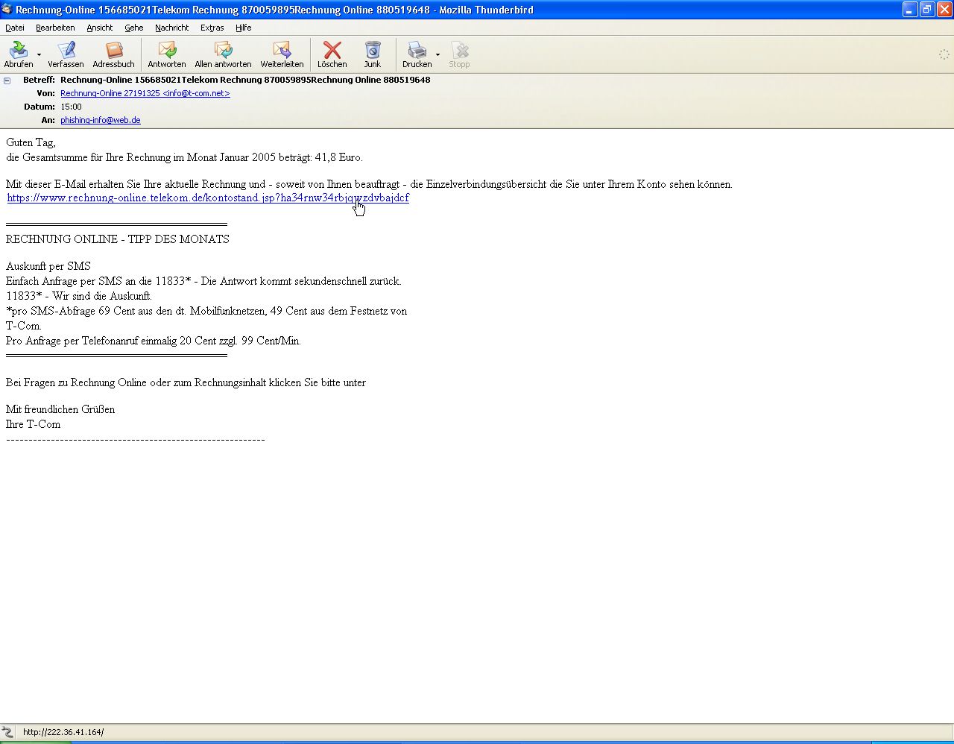
Task: Click the status bar connection icon
Action: click(x=7, y=732)
